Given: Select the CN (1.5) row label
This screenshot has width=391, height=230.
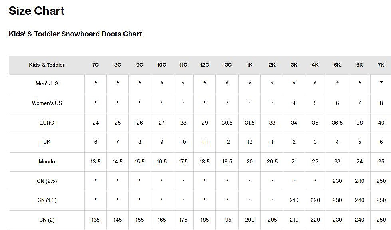Looking at the screenshot, I should click(x=47, y=200).
